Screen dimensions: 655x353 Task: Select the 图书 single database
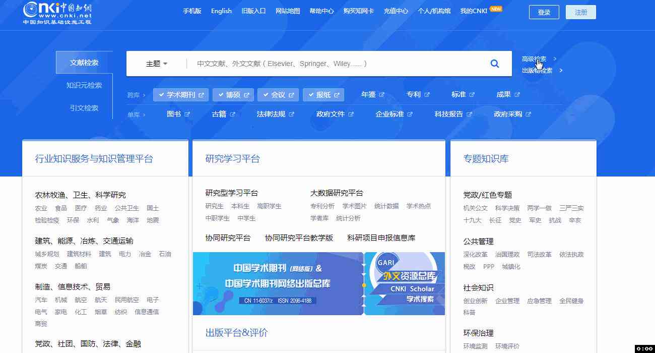tap(174, 114)
